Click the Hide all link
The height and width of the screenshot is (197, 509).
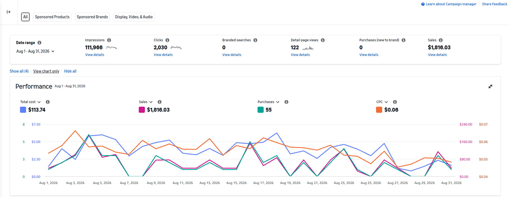[70, 71]
